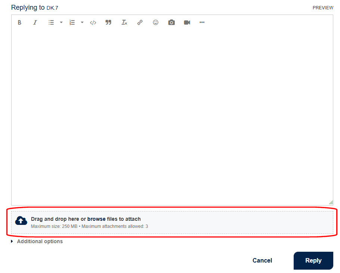Open the emoji picker

tap(155, 22)
